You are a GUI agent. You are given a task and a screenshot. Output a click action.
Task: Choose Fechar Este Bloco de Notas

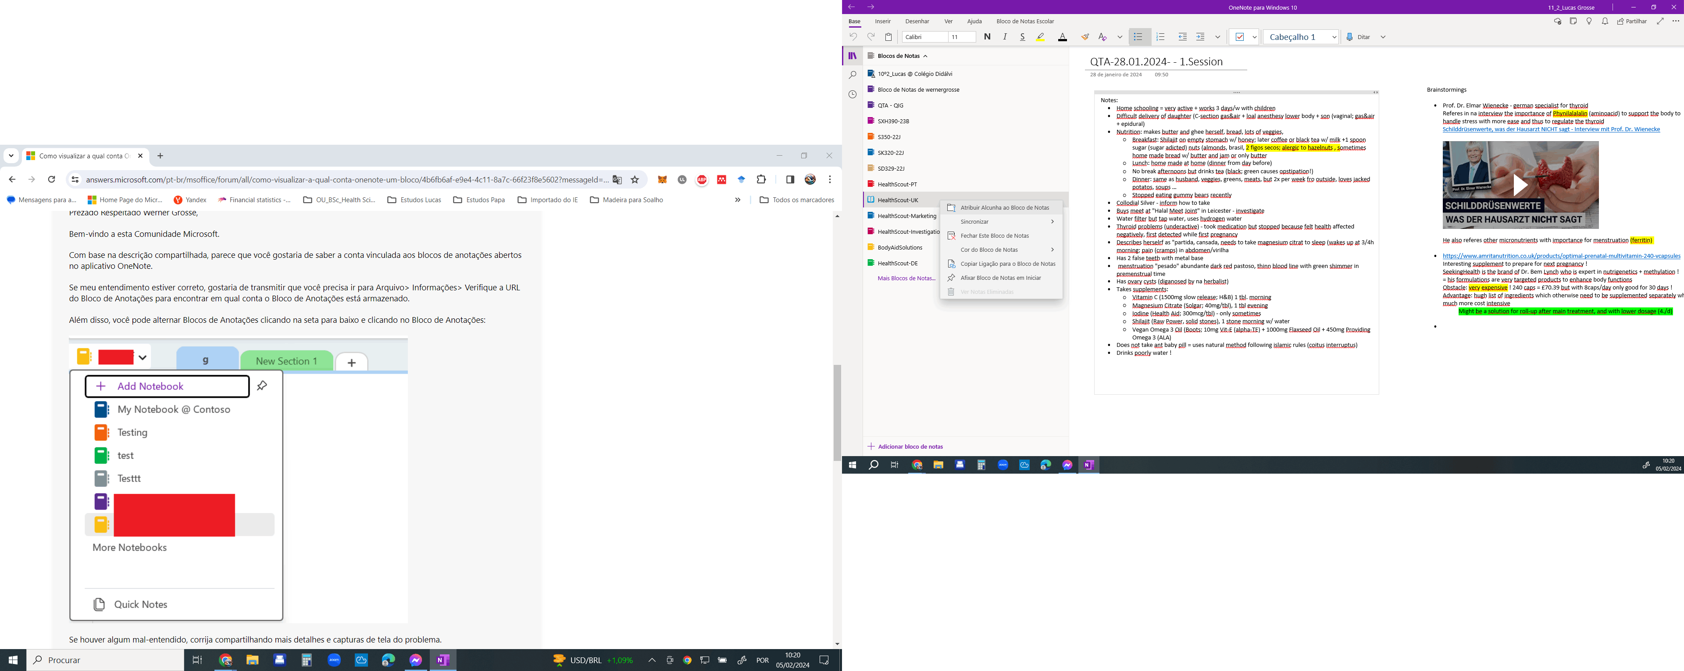tap(1001, 236)
